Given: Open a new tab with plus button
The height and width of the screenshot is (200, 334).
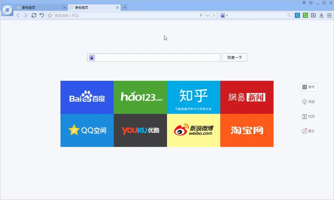Looking at the screenshot, I should click(125, 7).
